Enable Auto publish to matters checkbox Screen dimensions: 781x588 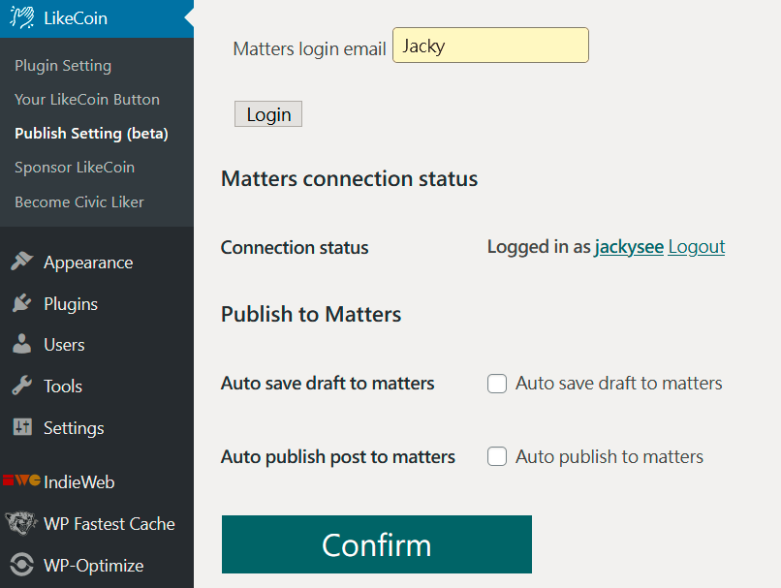click(497, 456)
